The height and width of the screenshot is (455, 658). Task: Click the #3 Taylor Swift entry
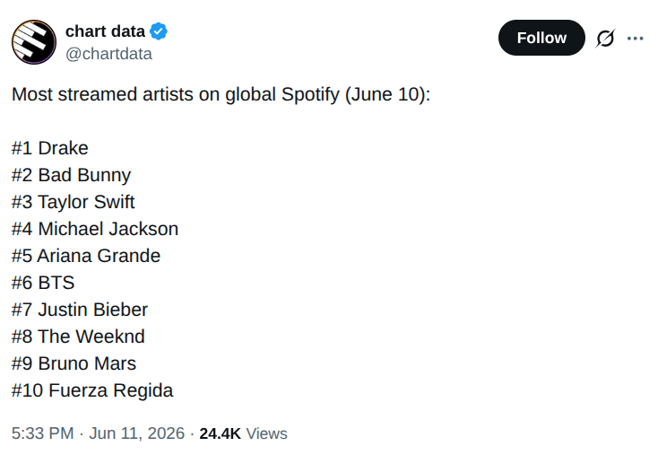pyautogui.click(x=73, y=202)
